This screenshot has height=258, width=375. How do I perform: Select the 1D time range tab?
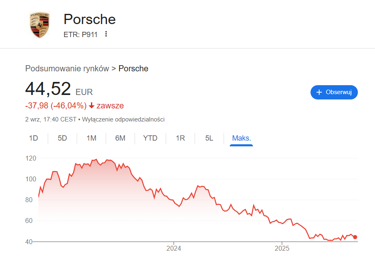tap(33, 138)
